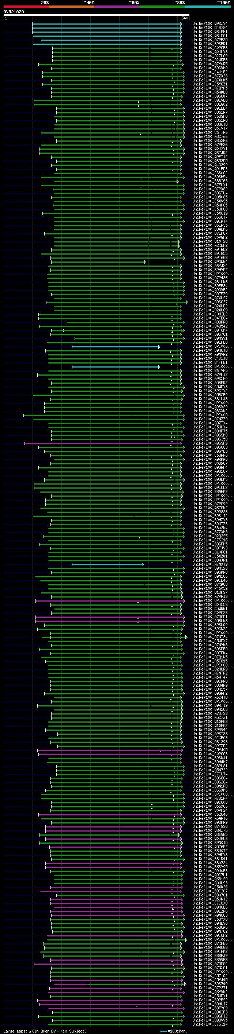Click the orange ~40% identity legend segment
Screen dimensions: 234x1034
(x=72, y=7)
